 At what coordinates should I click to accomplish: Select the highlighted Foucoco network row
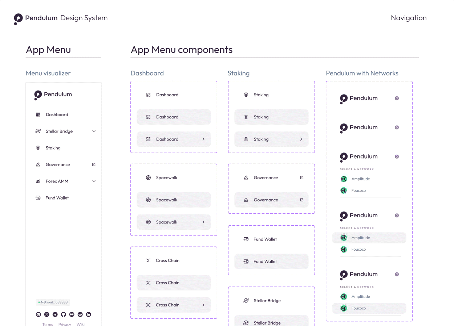[369, 308]
